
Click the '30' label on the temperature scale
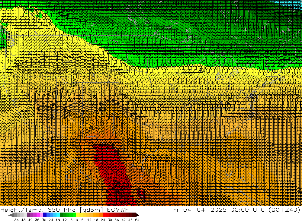(x=110, y=220)
